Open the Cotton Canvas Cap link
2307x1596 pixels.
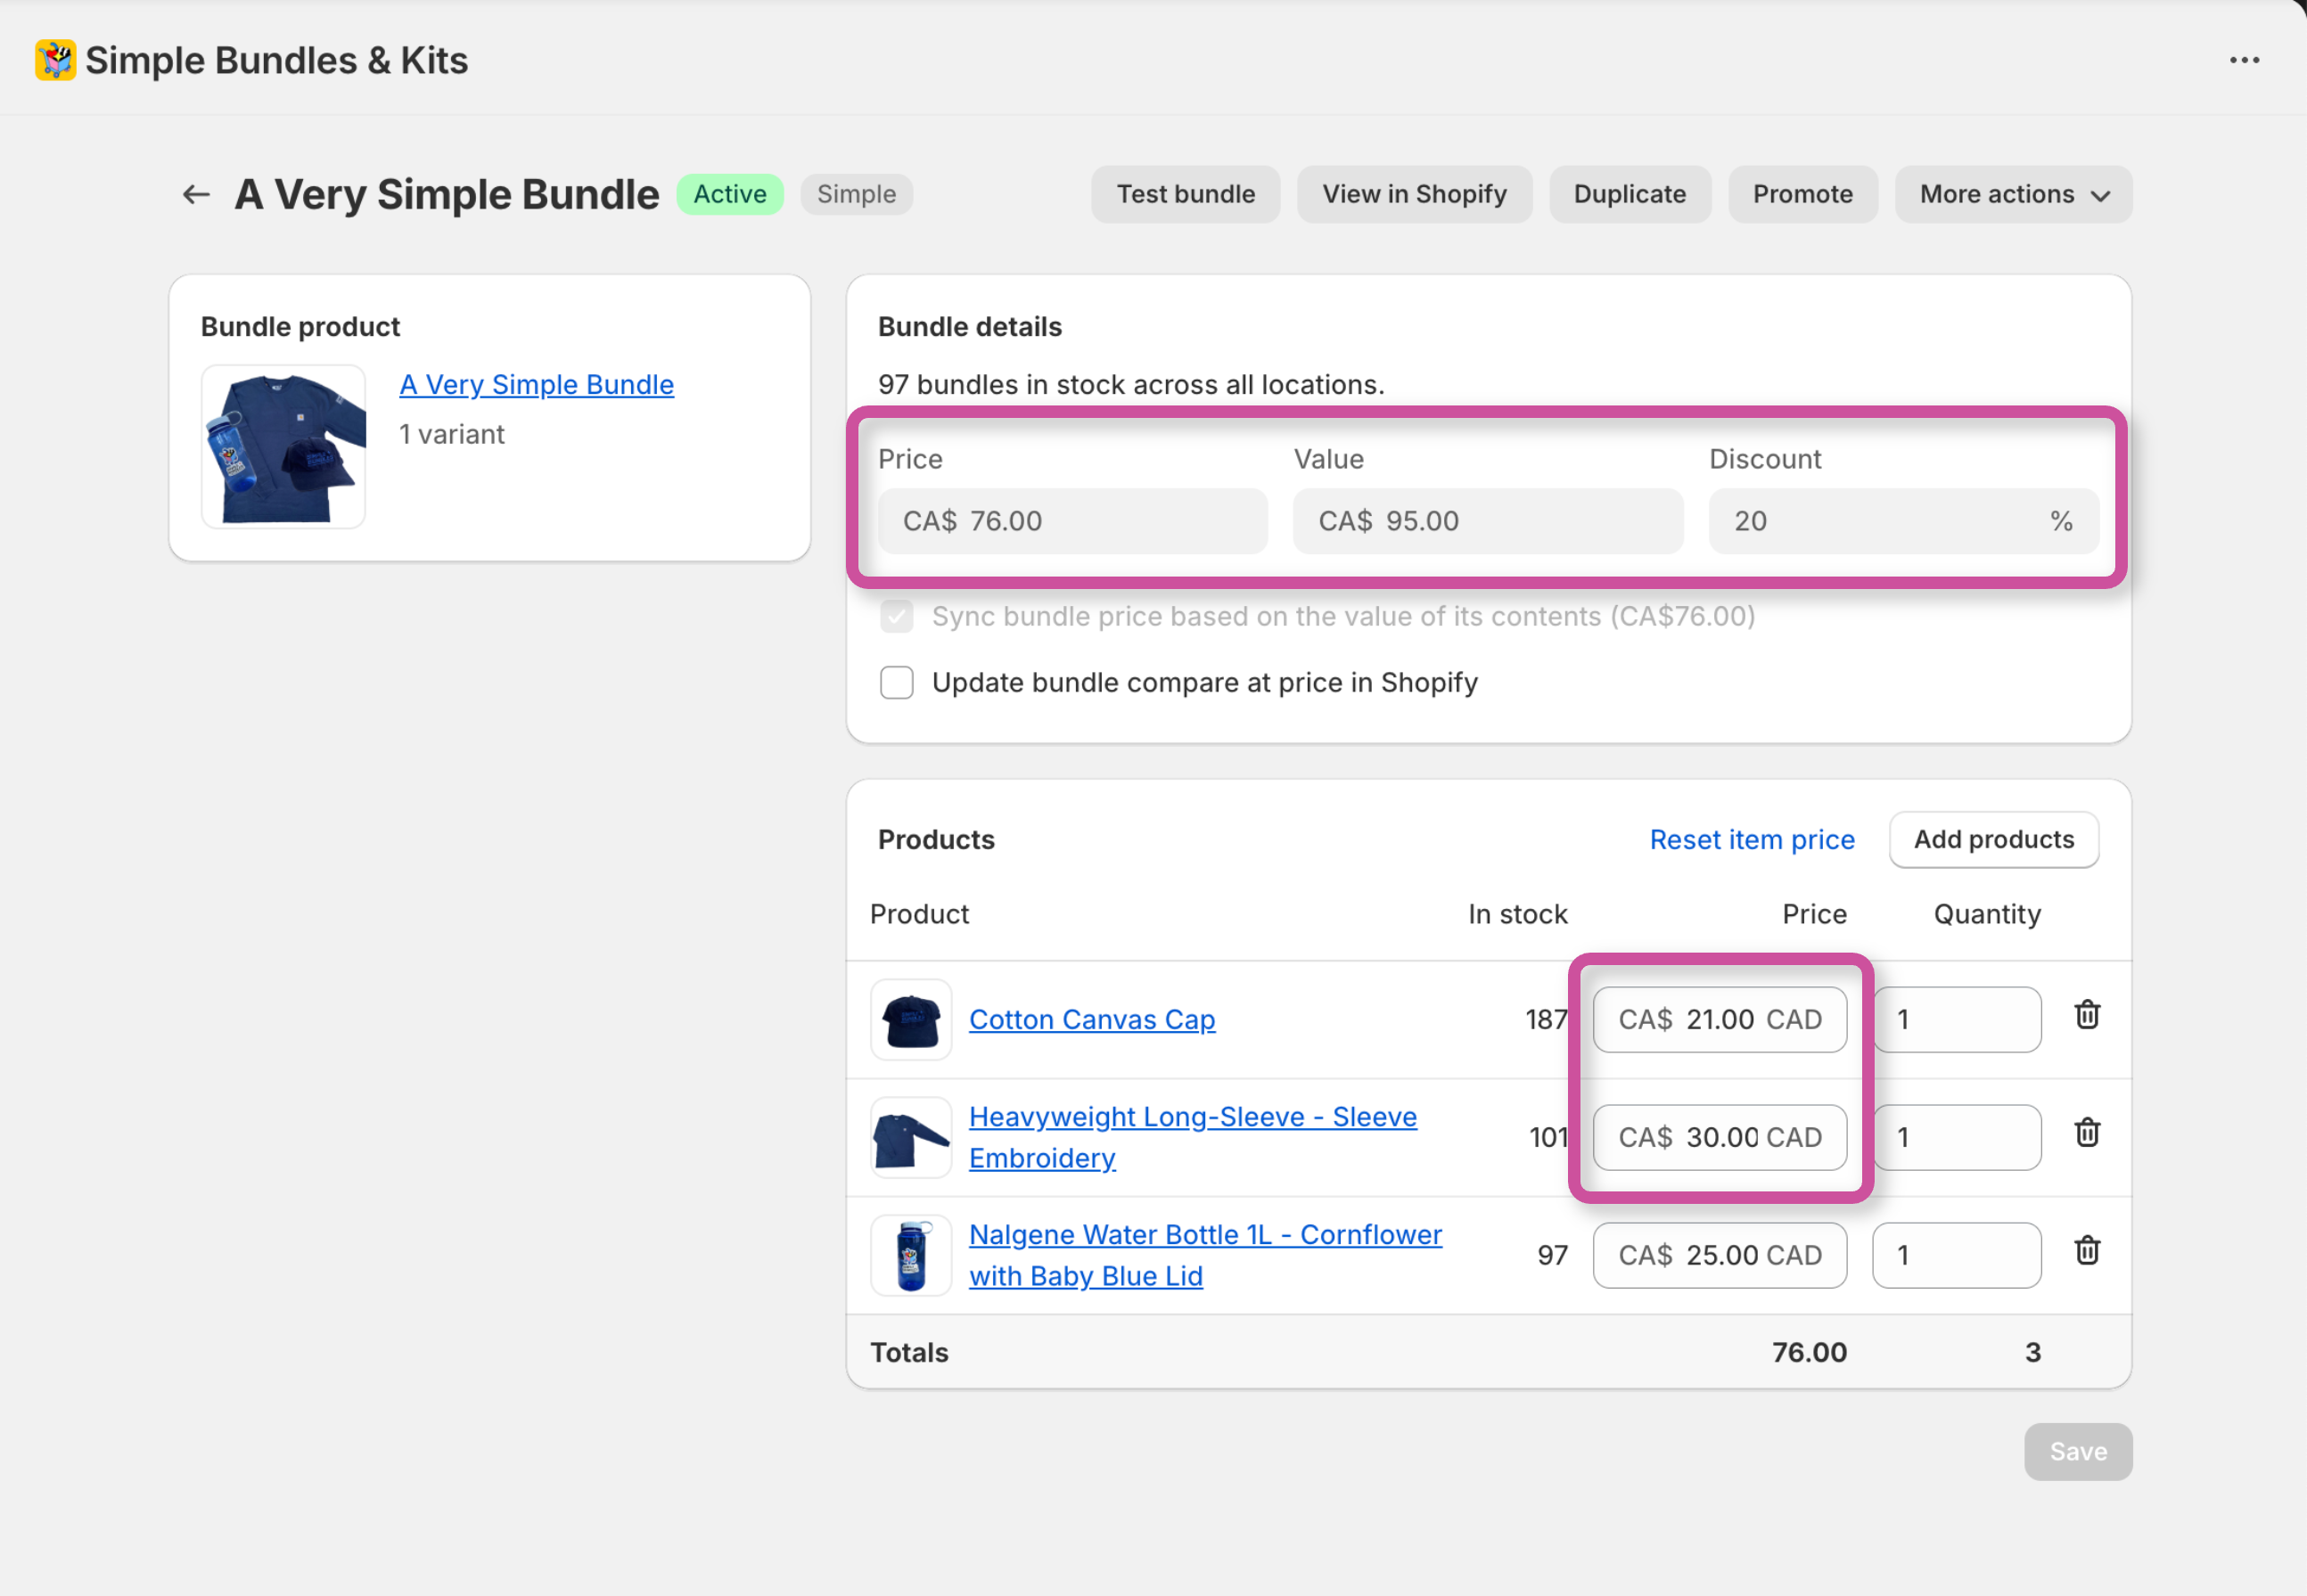point(1093,1019)
